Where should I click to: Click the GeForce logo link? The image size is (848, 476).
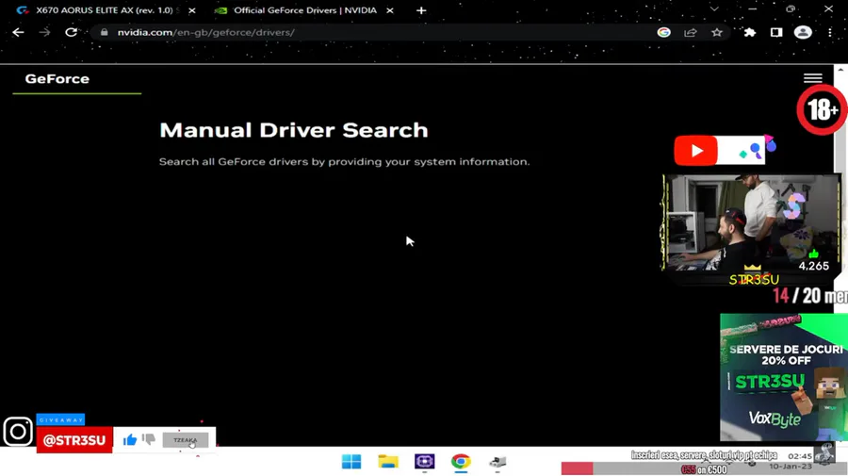click(57, 79)
